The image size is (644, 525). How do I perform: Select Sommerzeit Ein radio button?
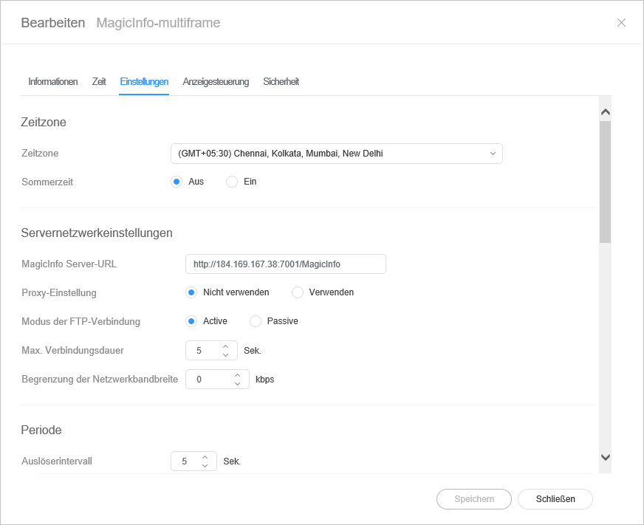pyautogui.click(x=232, y=182)
